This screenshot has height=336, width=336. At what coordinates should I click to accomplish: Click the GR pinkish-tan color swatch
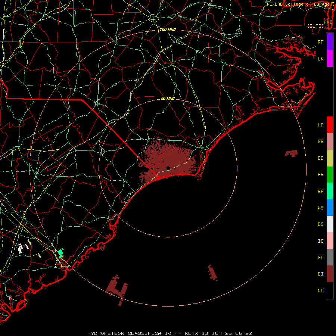click(330, 141)
